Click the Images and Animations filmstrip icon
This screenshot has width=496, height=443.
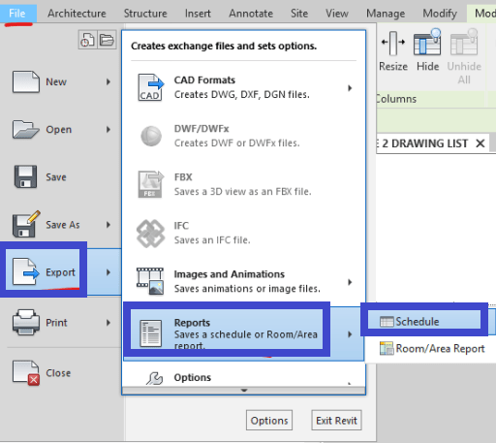[150, 281]
